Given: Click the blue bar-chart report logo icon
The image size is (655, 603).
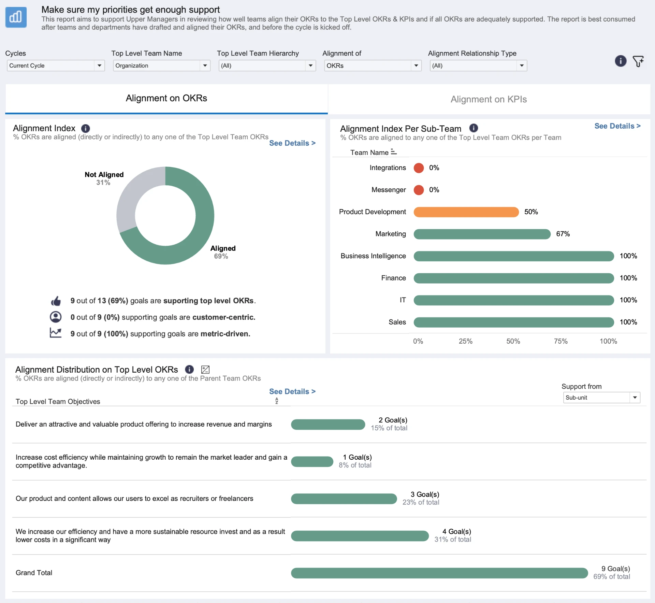Looking at the screenshot, I should tap(16, 17).
